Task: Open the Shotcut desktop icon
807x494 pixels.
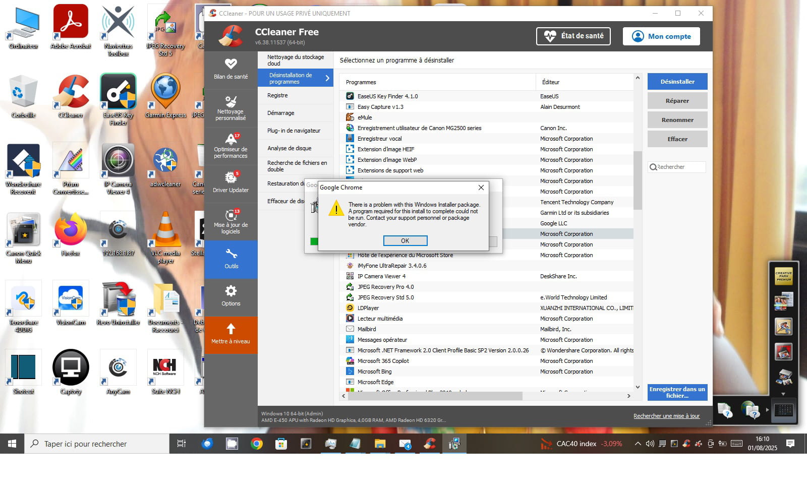Action: 23,373
